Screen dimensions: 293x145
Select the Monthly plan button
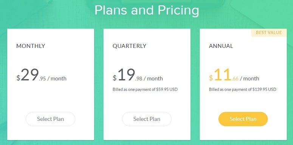(x=50, y=119)
